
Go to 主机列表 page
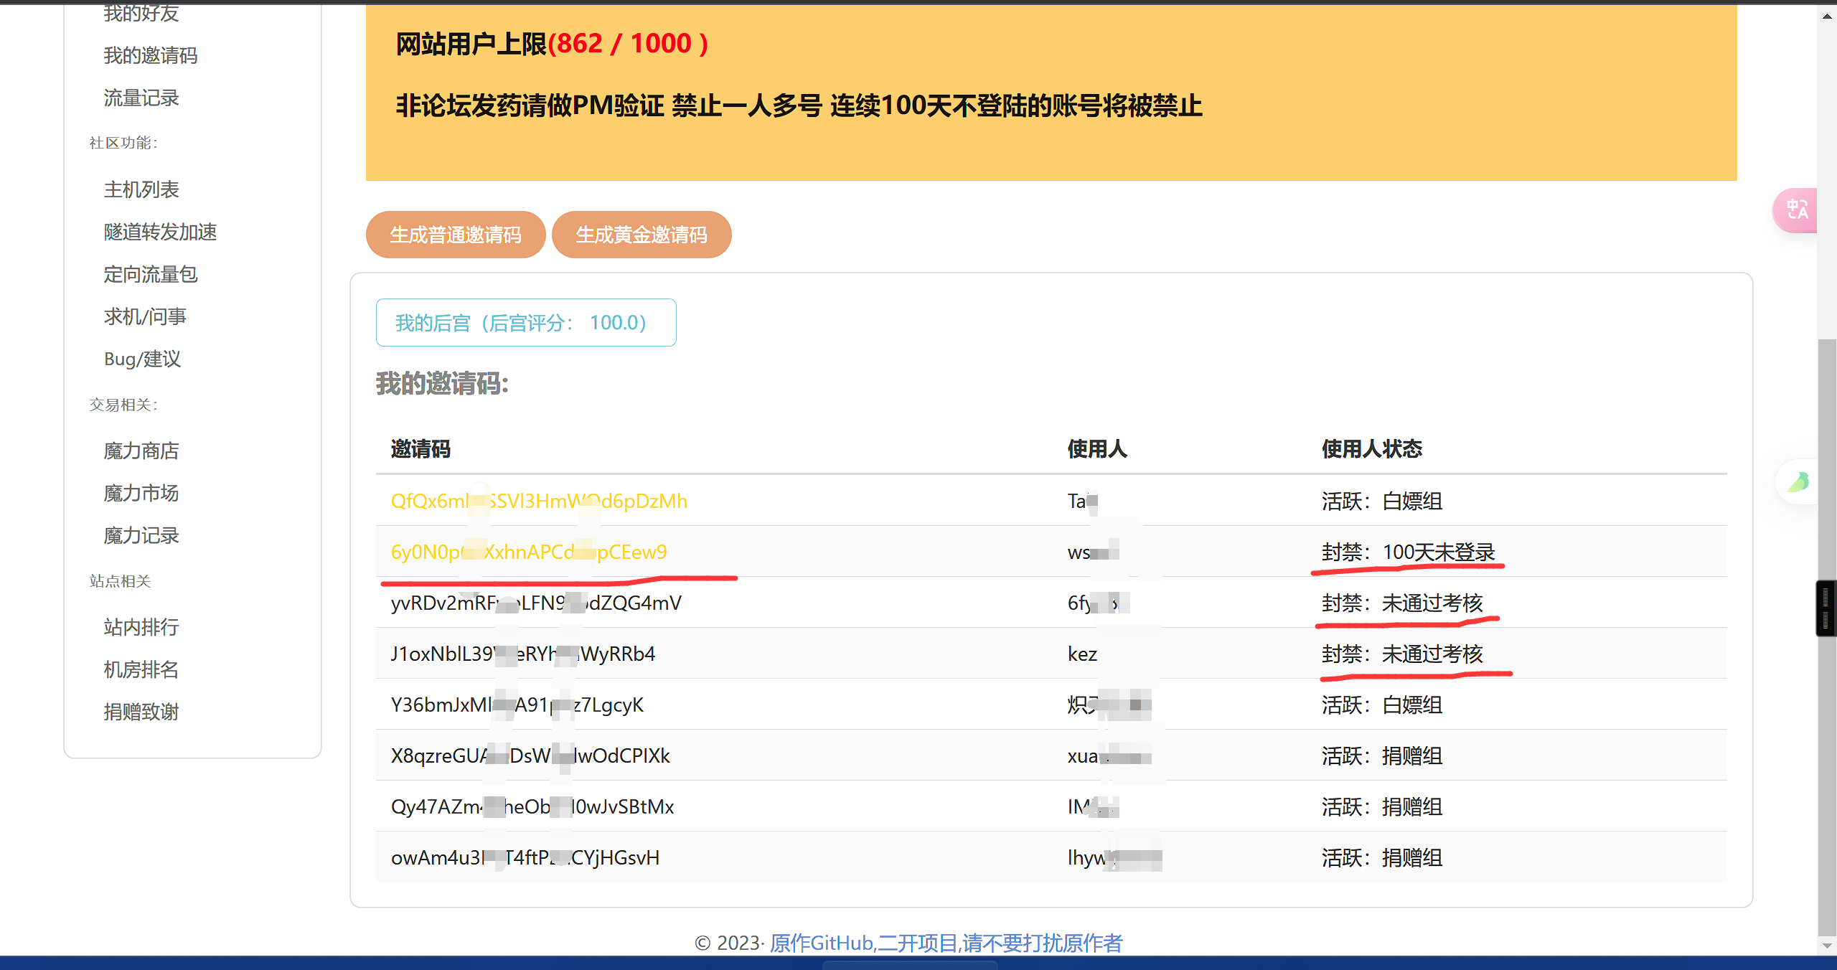point(141,189)
